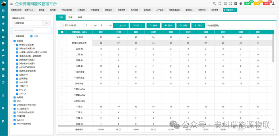This screenshot has width=279, height=136.
Task: Switch to the 月报 tab
Action: 70,18
